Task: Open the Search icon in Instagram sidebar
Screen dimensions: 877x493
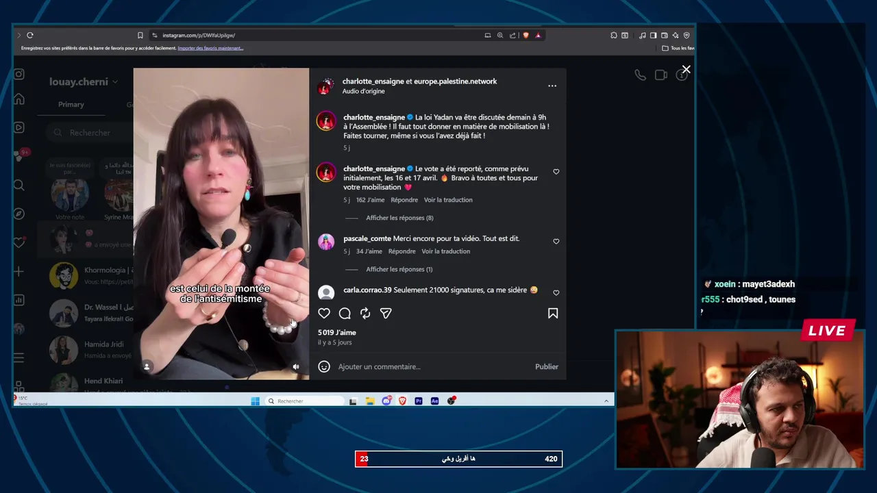Action: 19,185
